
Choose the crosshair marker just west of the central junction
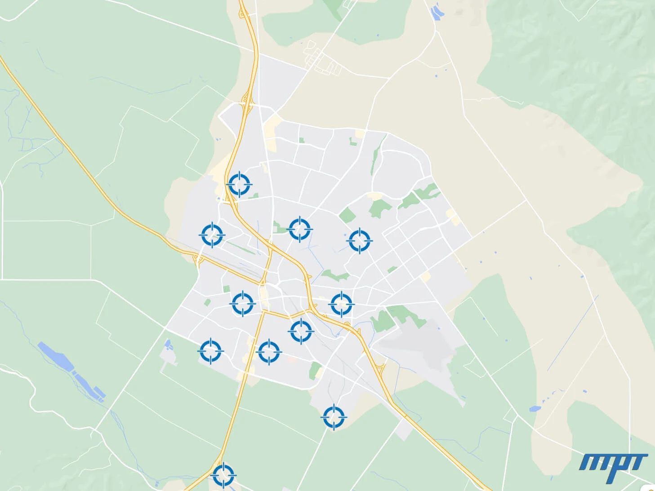click(243, 304)
